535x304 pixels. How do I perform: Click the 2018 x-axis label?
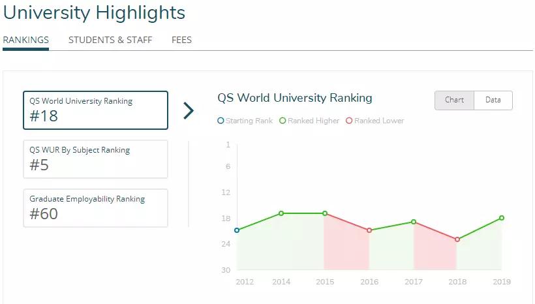coord(457,282)
